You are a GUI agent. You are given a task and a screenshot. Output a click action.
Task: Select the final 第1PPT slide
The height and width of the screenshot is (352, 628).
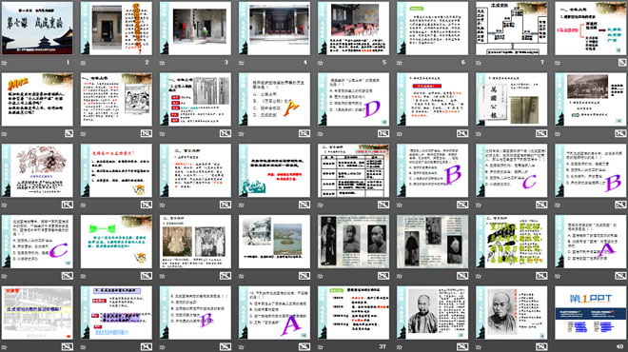pyautogui.click(x=590, y=313)
